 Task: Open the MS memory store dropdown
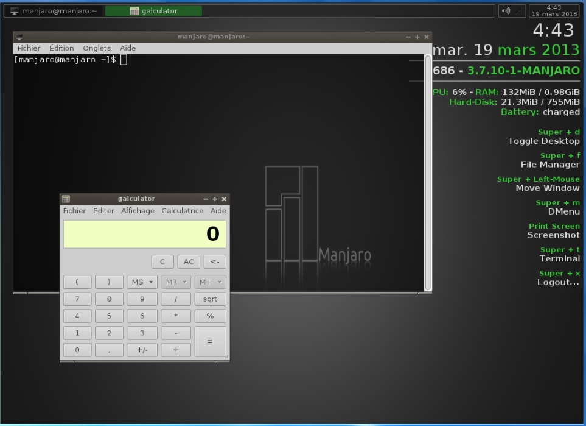tap(142, 282)
